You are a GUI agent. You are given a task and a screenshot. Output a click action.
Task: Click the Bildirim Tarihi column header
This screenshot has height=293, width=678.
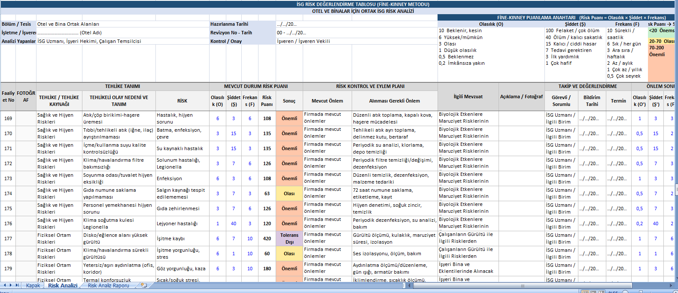click(592, 101)
